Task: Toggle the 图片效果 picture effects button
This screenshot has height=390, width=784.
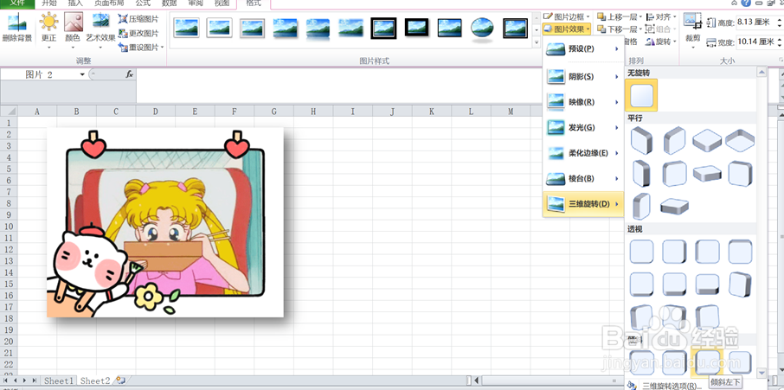Action: pos(567,29)
